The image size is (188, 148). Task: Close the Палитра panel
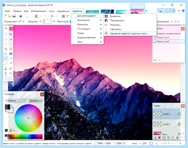[42, 95]
